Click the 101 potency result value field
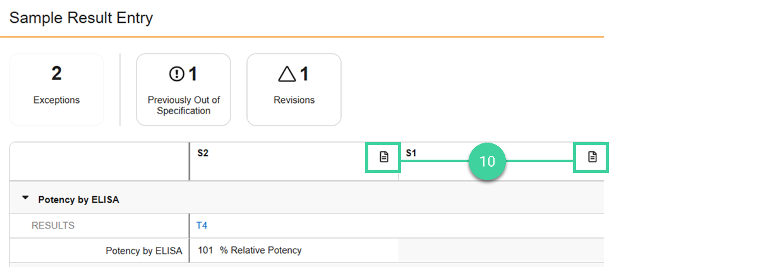The image size is (758, 267). click(205, 250)
